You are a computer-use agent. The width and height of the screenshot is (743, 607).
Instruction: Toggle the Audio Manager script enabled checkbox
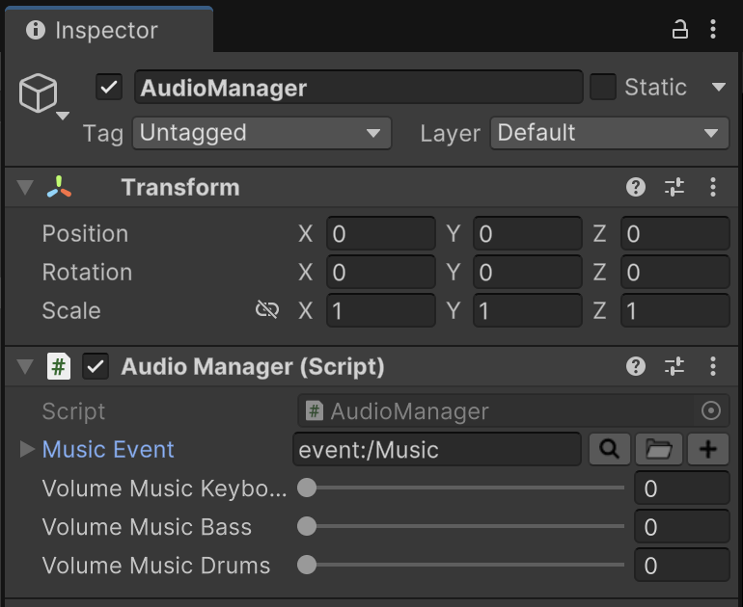(x=95, y=366)
